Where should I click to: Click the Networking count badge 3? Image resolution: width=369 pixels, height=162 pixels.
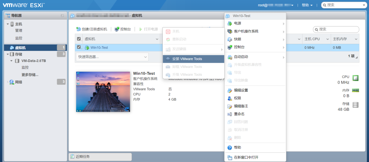point(61,82)
